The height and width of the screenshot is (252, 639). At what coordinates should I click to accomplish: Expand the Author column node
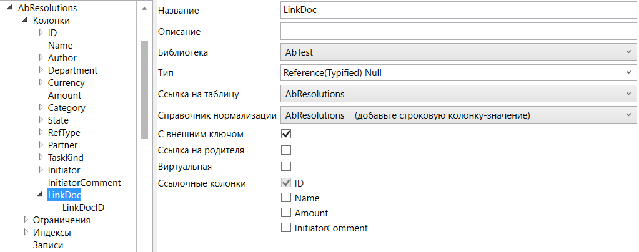click(x=41, y=57)
